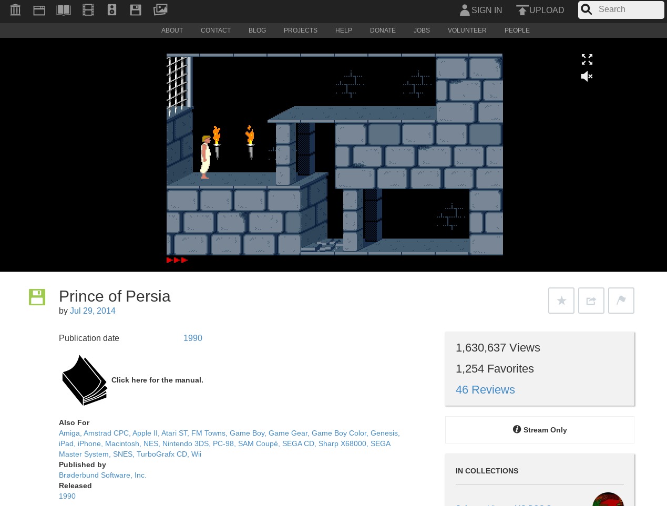Viewport: 667px width, 506px height.
Task: Click the Prince of Persia game screen
Action: point(334,154)
